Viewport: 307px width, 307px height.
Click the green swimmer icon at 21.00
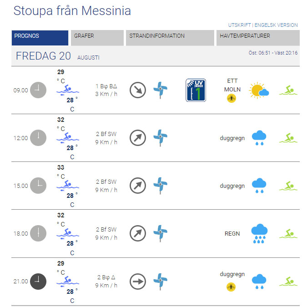(x=288, y=282)
